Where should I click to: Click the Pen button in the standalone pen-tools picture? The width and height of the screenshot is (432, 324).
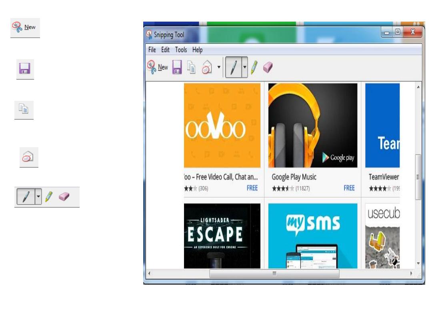coord(26,197)
